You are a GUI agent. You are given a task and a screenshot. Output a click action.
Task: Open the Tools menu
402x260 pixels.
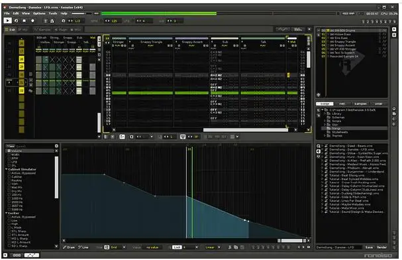point(53,13)
